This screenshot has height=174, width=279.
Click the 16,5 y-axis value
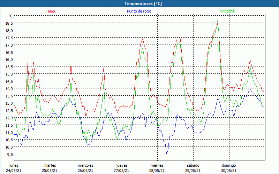coord(10,53)
